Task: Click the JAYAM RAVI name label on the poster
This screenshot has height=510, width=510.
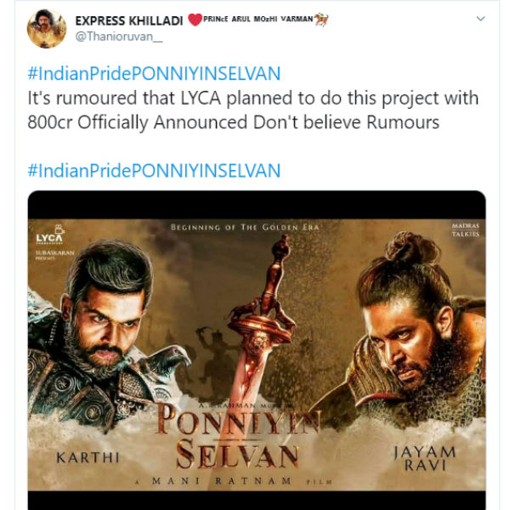Action: coord(425,458)
